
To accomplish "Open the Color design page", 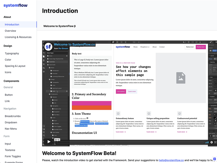I will [8, 60].
